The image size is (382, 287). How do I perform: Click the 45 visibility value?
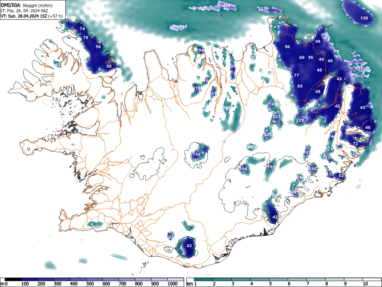[363, 108]
